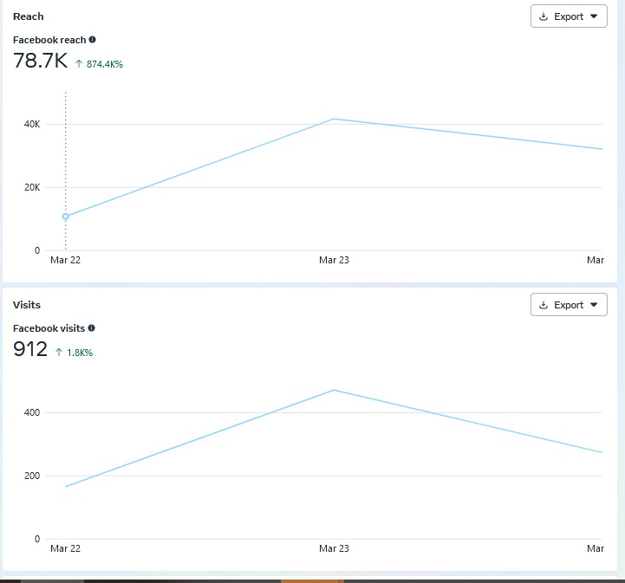Click the 912 visits total
Screen dimensions: 625x583
(x=30, y=350)
